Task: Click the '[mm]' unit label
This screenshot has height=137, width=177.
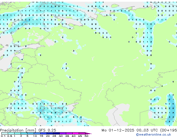Action: point(31,130)
